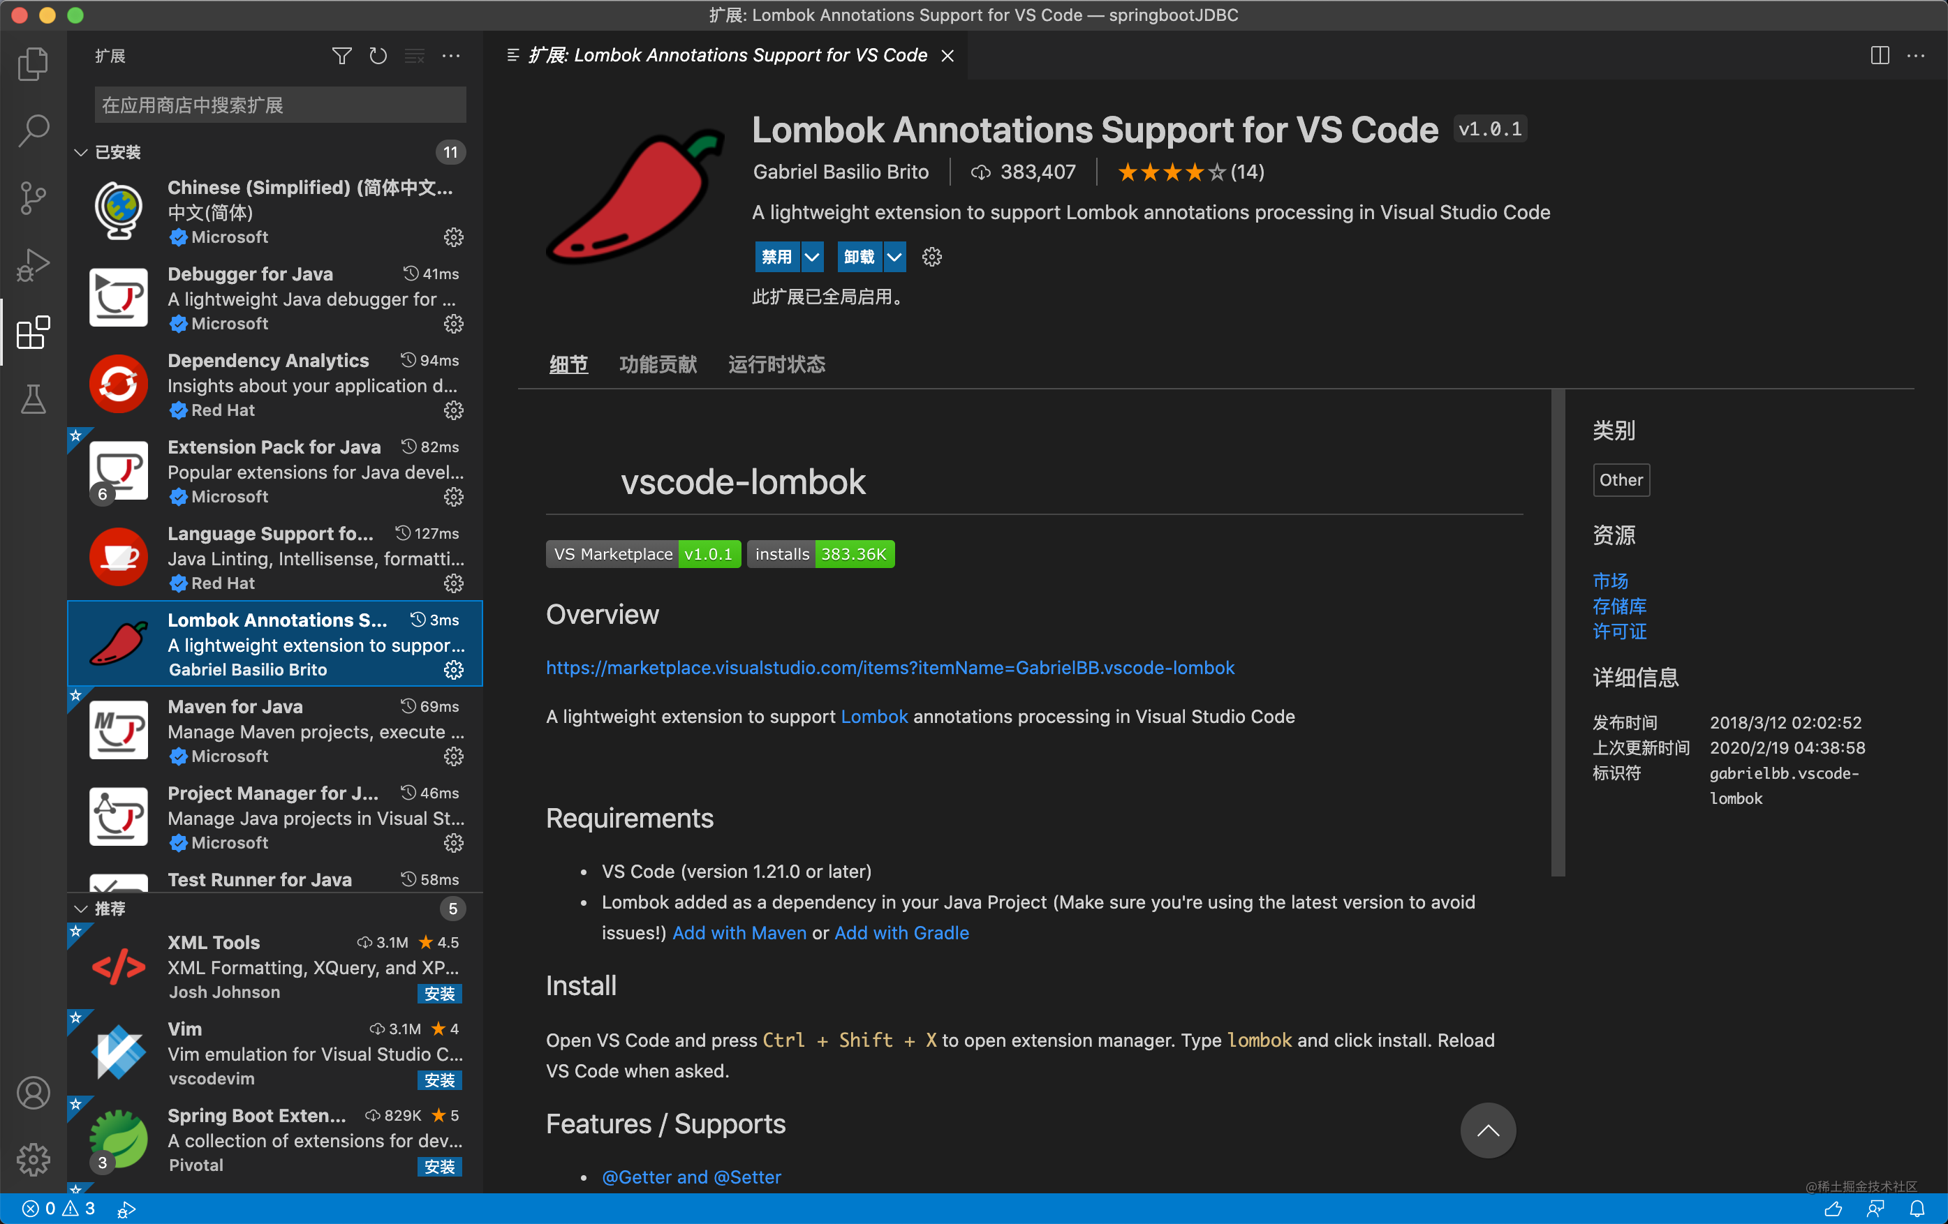Open the dropdown arrow next to 卸载
This screenshot has width=1948, height=1224.
894,257
